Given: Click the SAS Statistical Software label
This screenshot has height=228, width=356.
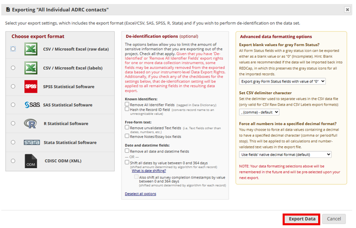Looking at the screenshot, I should 68,105.
